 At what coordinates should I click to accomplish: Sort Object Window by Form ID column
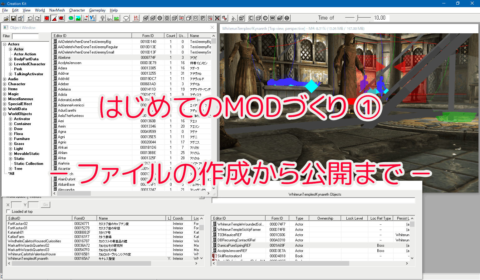point(148,36)
